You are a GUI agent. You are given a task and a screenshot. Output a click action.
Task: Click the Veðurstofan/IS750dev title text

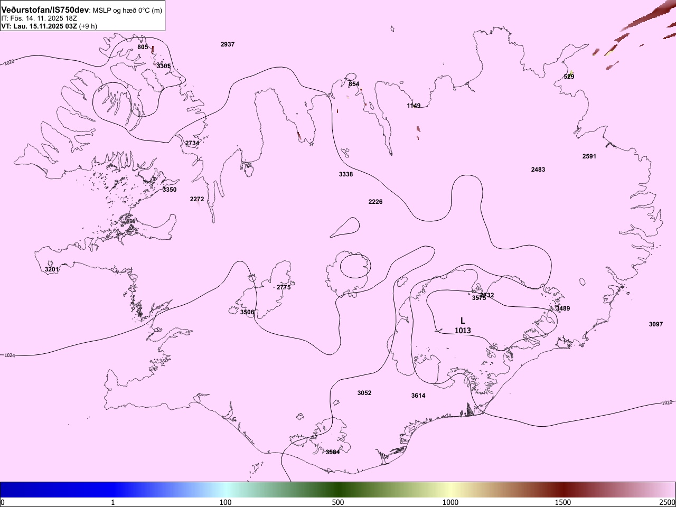tap(45, 10)
